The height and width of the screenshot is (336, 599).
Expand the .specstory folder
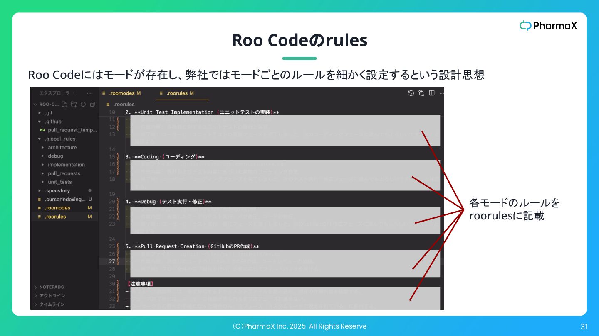tap(40, 191)
